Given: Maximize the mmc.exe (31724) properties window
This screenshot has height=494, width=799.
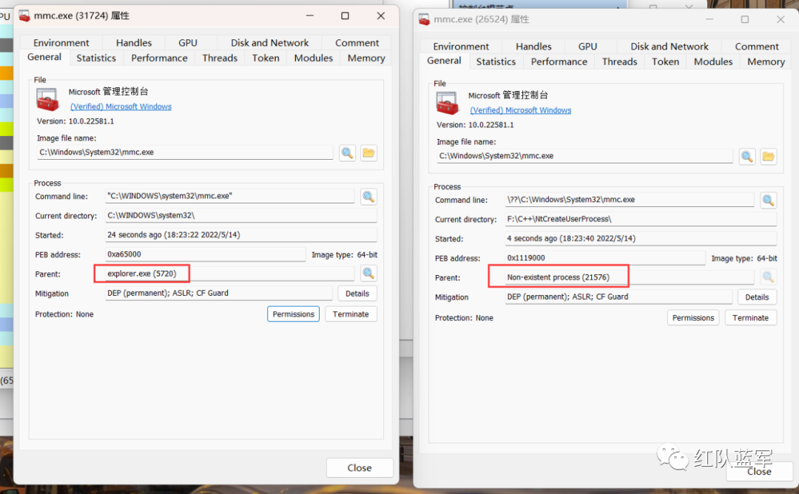Looking at the screenshot, I should point(345,16).
